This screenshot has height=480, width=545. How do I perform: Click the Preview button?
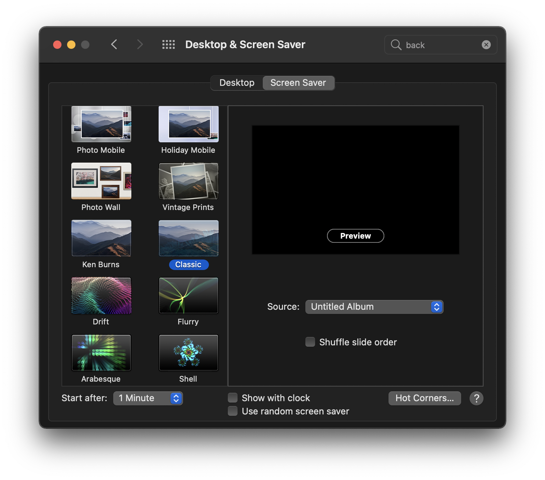(x=355, y=236)
